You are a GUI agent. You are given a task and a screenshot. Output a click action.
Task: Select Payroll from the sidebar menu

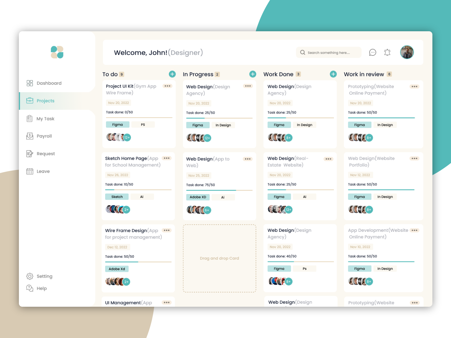(44, 136)
